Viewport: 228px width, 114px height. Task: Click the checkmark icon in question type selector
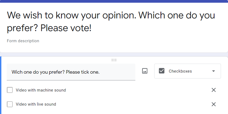pyautogui.click(x=162, y=71)
